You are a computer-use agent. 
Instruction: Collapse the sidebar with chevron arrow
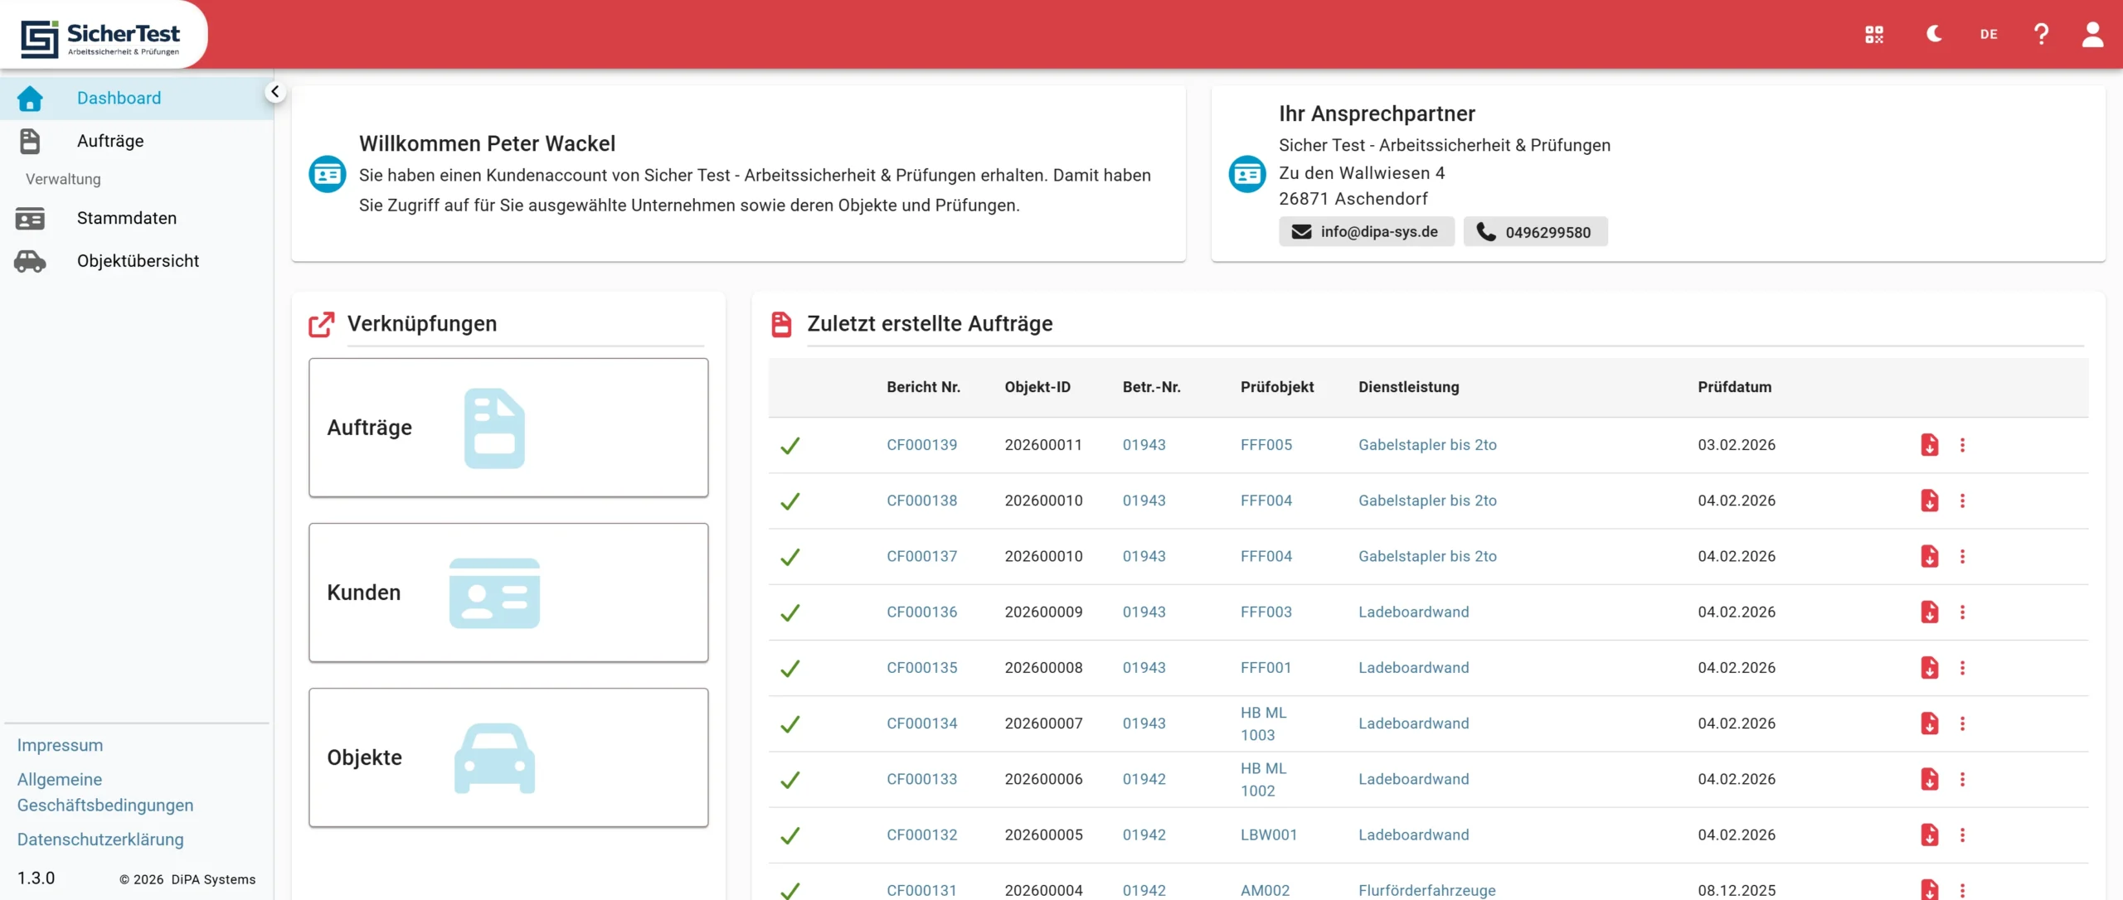point(274,92)
